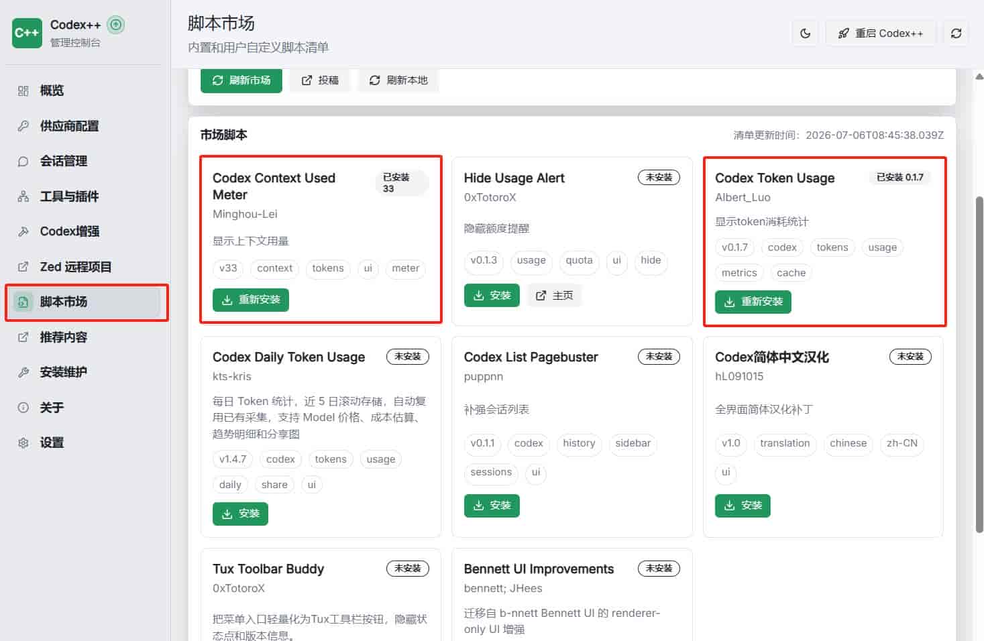The height and width of the screenshot is (641, 984).
Task: Click the 已安装 0.1.7 badge on Codex Token Usage
Action: 899,177
